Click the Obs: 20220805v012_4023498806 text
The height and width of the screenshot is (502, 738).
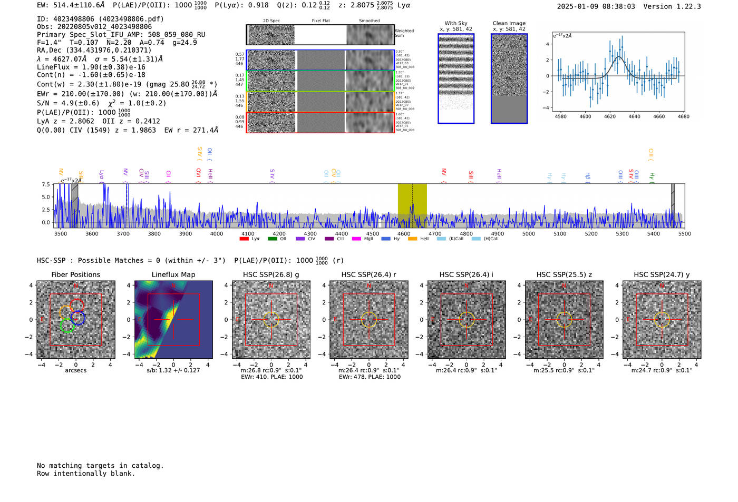[x=94, y=26]
